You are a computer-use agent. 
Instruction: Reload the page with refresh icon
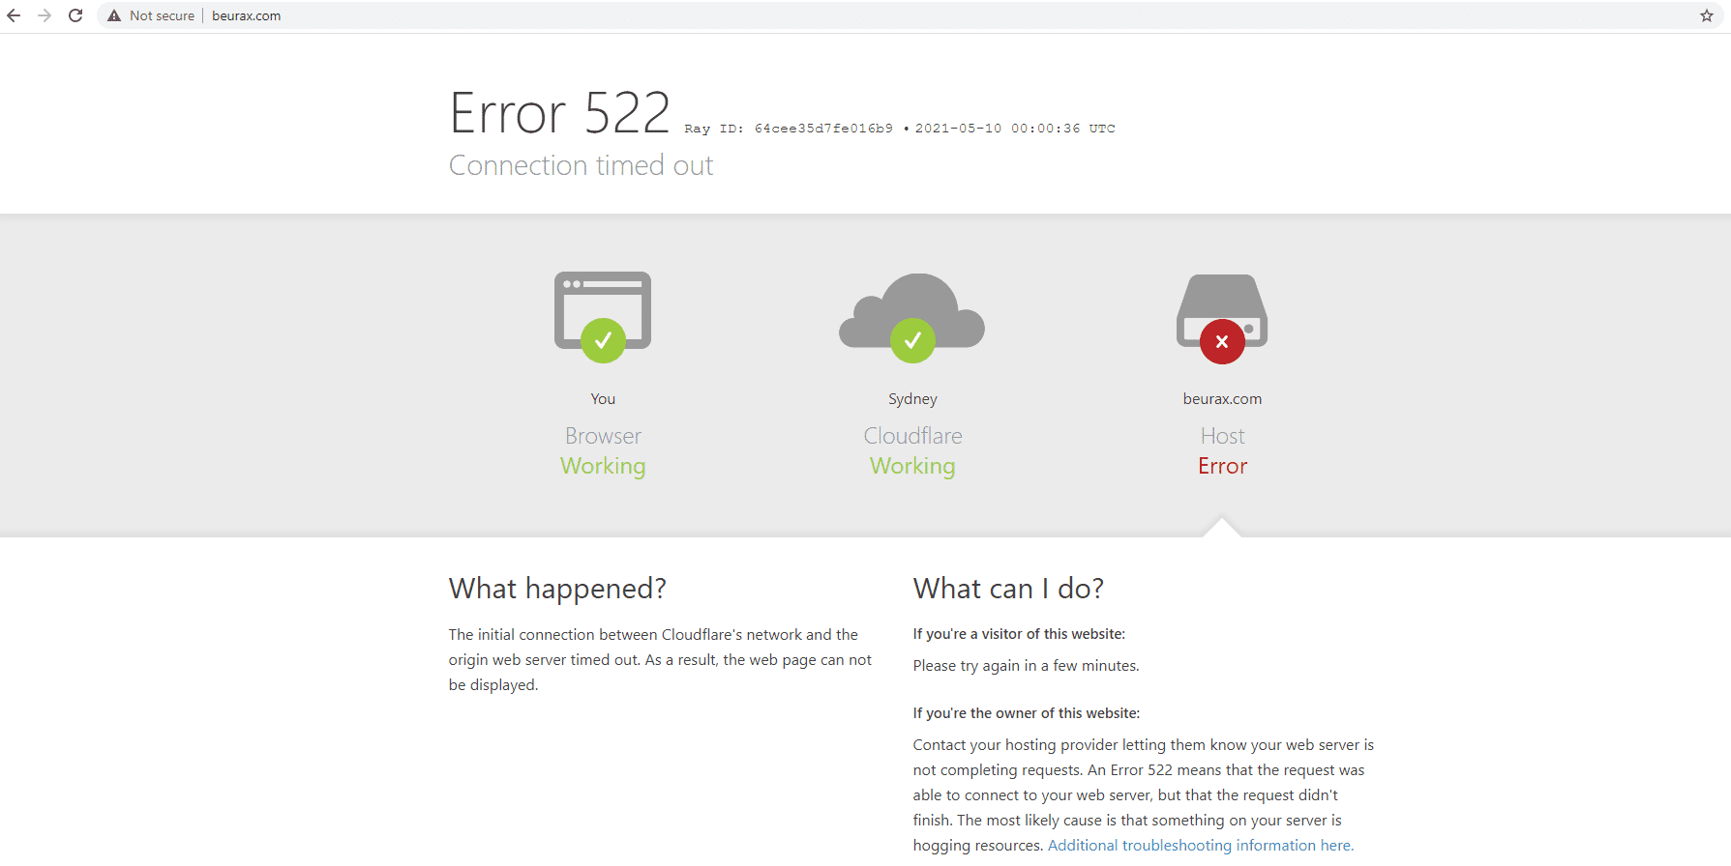pyautogui.click(x=75, y=15)
